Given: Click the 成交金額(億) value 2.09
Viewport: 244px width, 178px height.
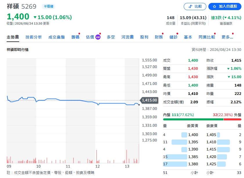Looking at the screenshot, I should coord(194,102).
